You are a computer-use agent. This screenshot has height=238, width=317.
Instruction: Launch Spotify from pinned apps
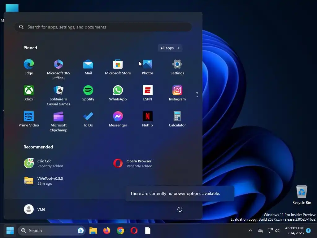88,93
